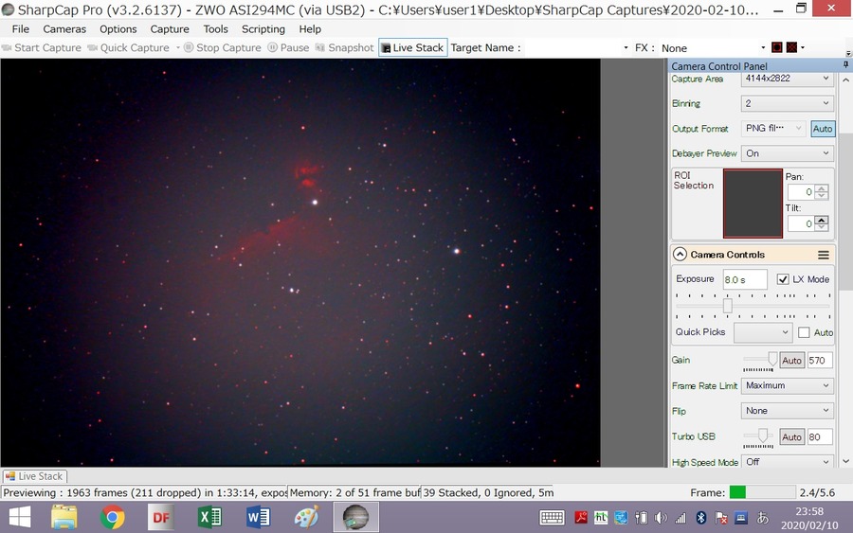Open the High Speed Mode dropdown
Screen dimensions: 853x533
click(788, 462)
